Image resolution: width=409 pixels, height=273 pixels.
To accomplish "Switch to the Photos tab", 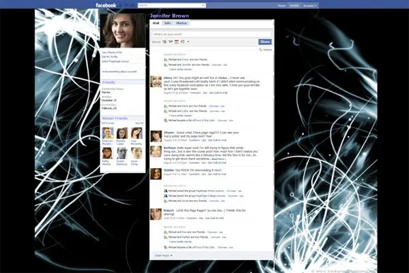I will (181, 23).
